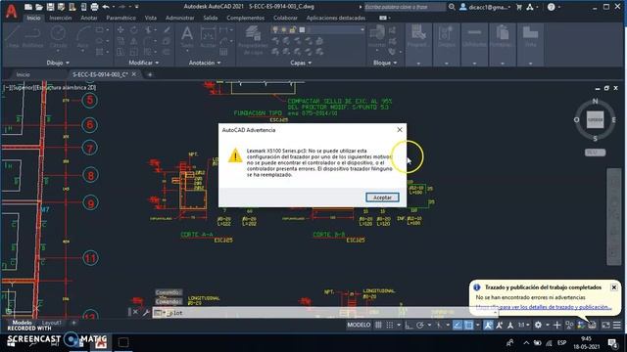This screenshot has height=352, width=627.
Task: Toggle layer on/off lightbulb in Capas panel
Action: [x=275, y=30]
